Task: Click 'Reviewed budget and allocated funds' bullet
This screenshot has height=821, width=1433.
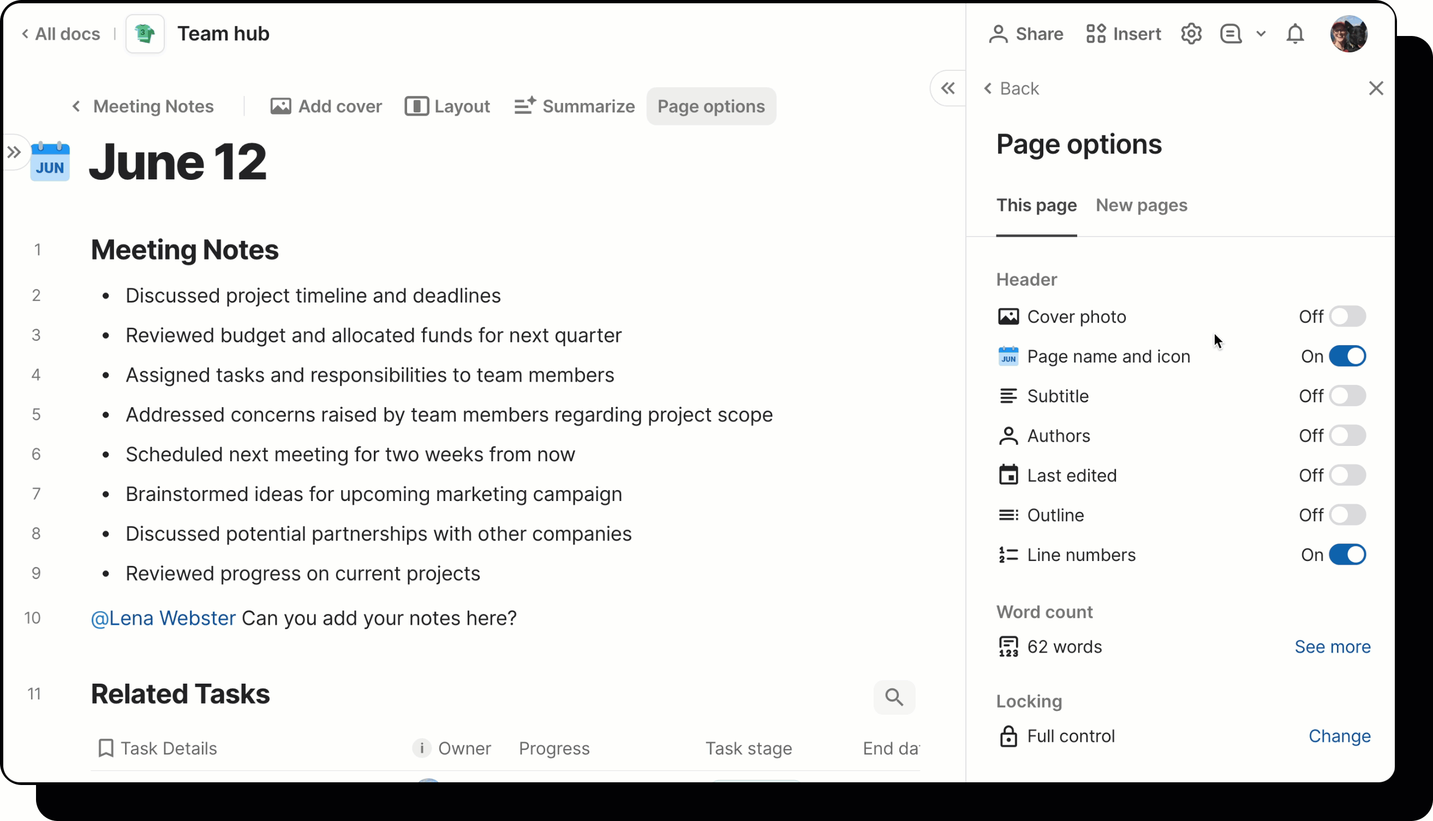Action: [x=373, y=335]
